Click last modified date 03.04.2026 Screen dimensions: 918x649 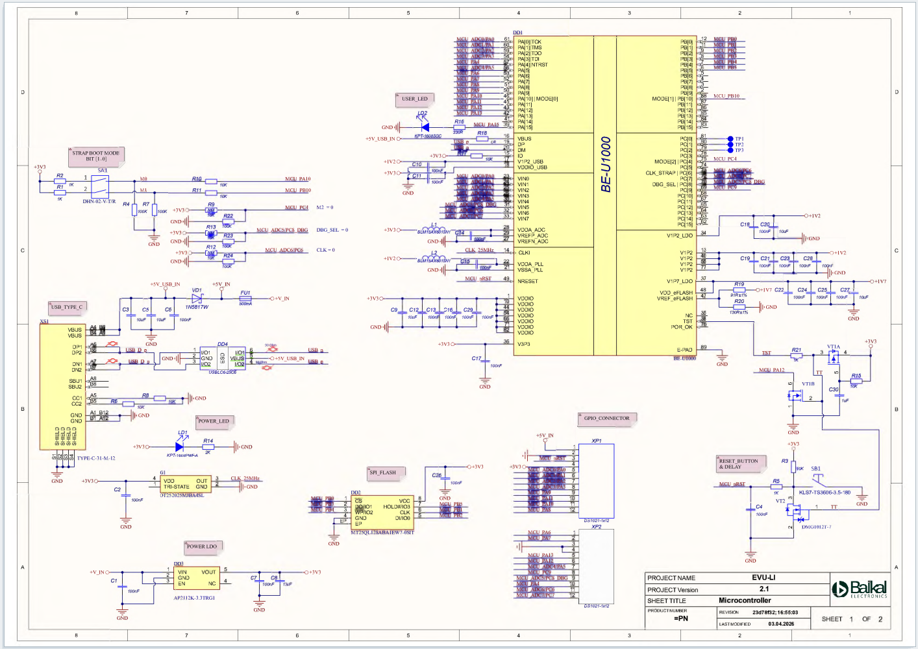click(781, 624)
